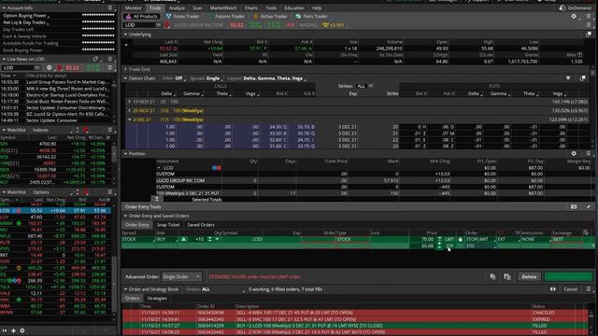
Task: Click the LCID symbol input in Live News
Action: click(x=18, y=68)
